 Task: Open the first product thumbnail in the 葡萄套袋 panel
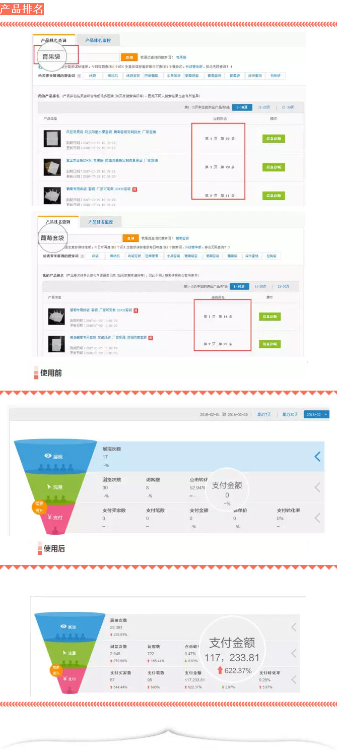(x=56, y=317)
